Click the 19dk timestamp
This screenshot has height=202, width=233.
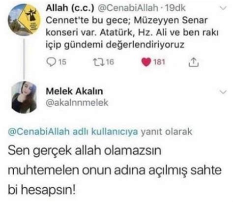coord(175,8)
